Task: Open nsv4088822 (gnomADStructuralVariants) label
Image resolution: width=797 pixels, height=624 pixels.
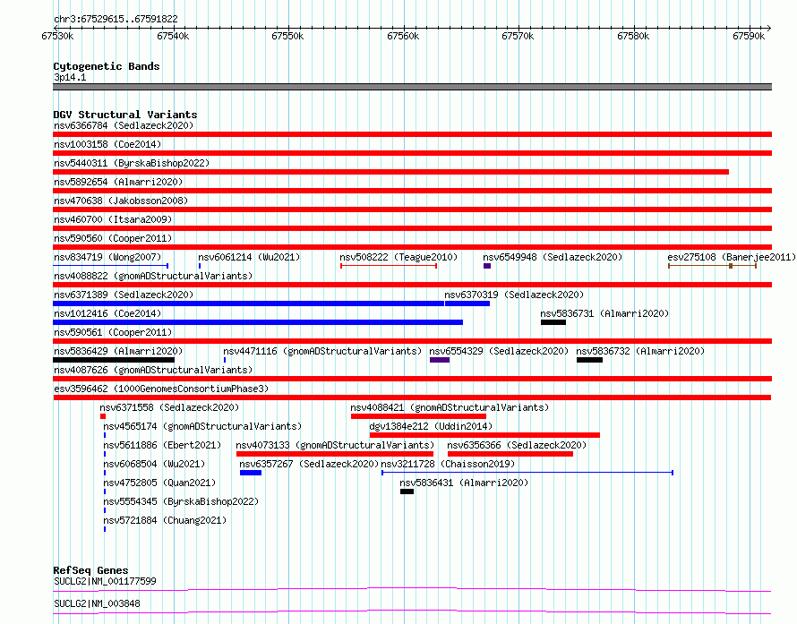Action: pos(153,276)
